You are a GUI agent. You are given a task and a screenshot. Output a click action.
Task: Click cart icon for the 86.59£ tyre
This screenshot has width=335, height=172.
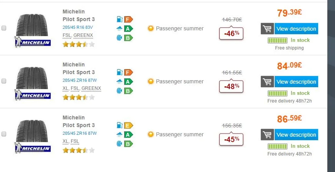[267, 134]
